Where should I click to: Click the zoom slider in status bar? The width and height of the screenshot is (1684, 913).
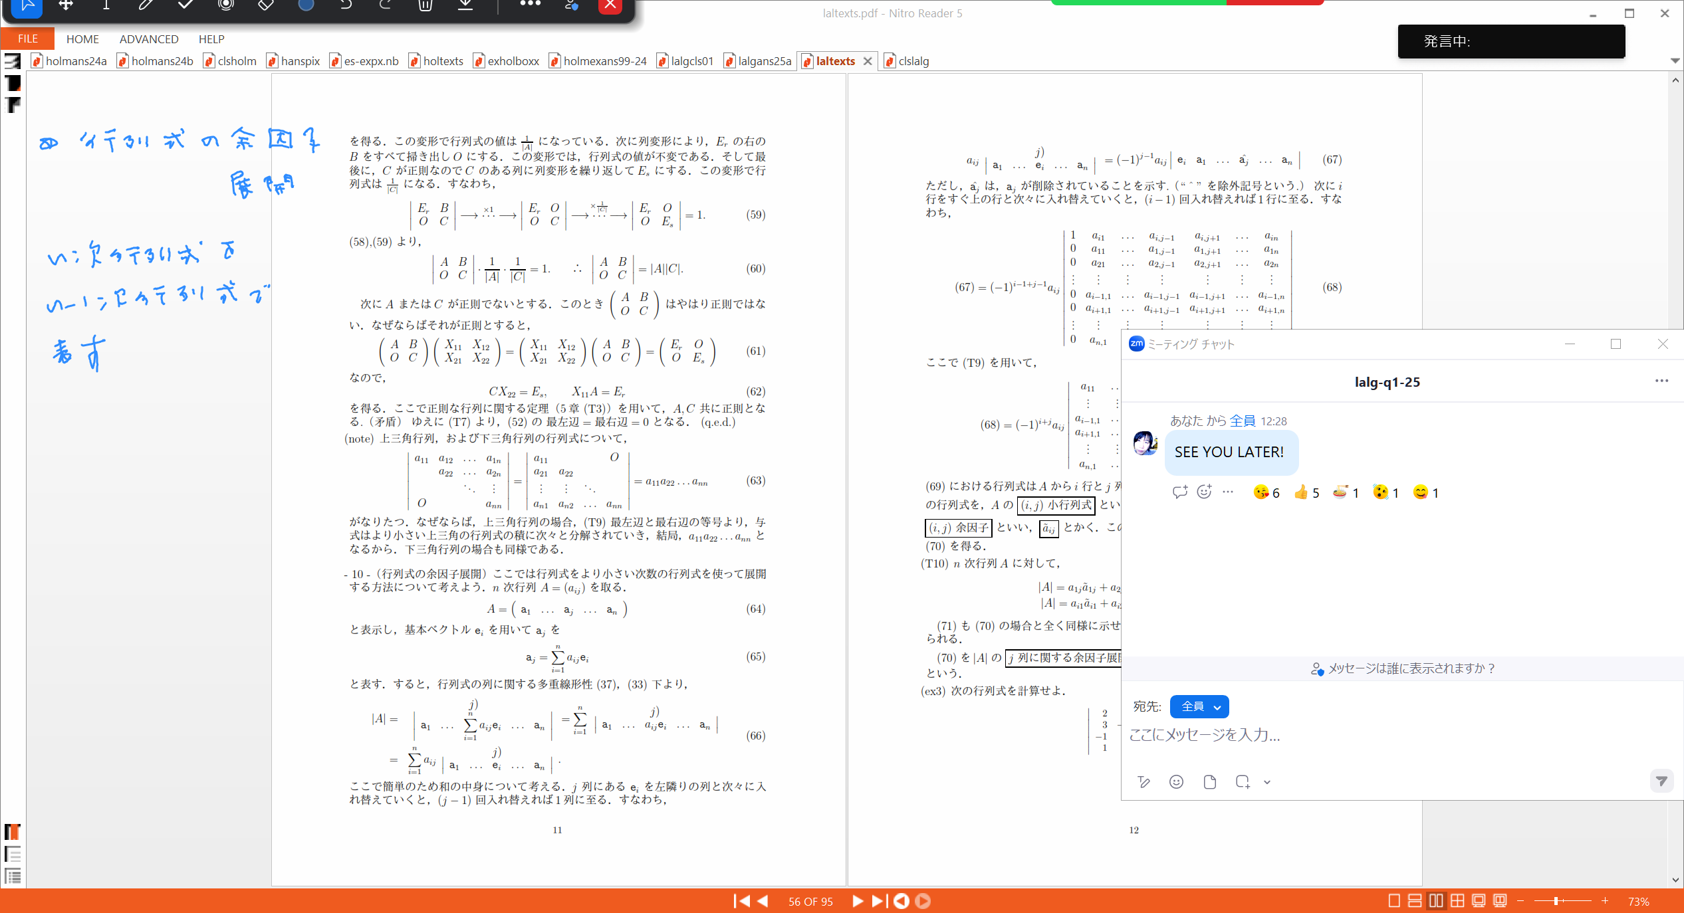pos(1556,901)
